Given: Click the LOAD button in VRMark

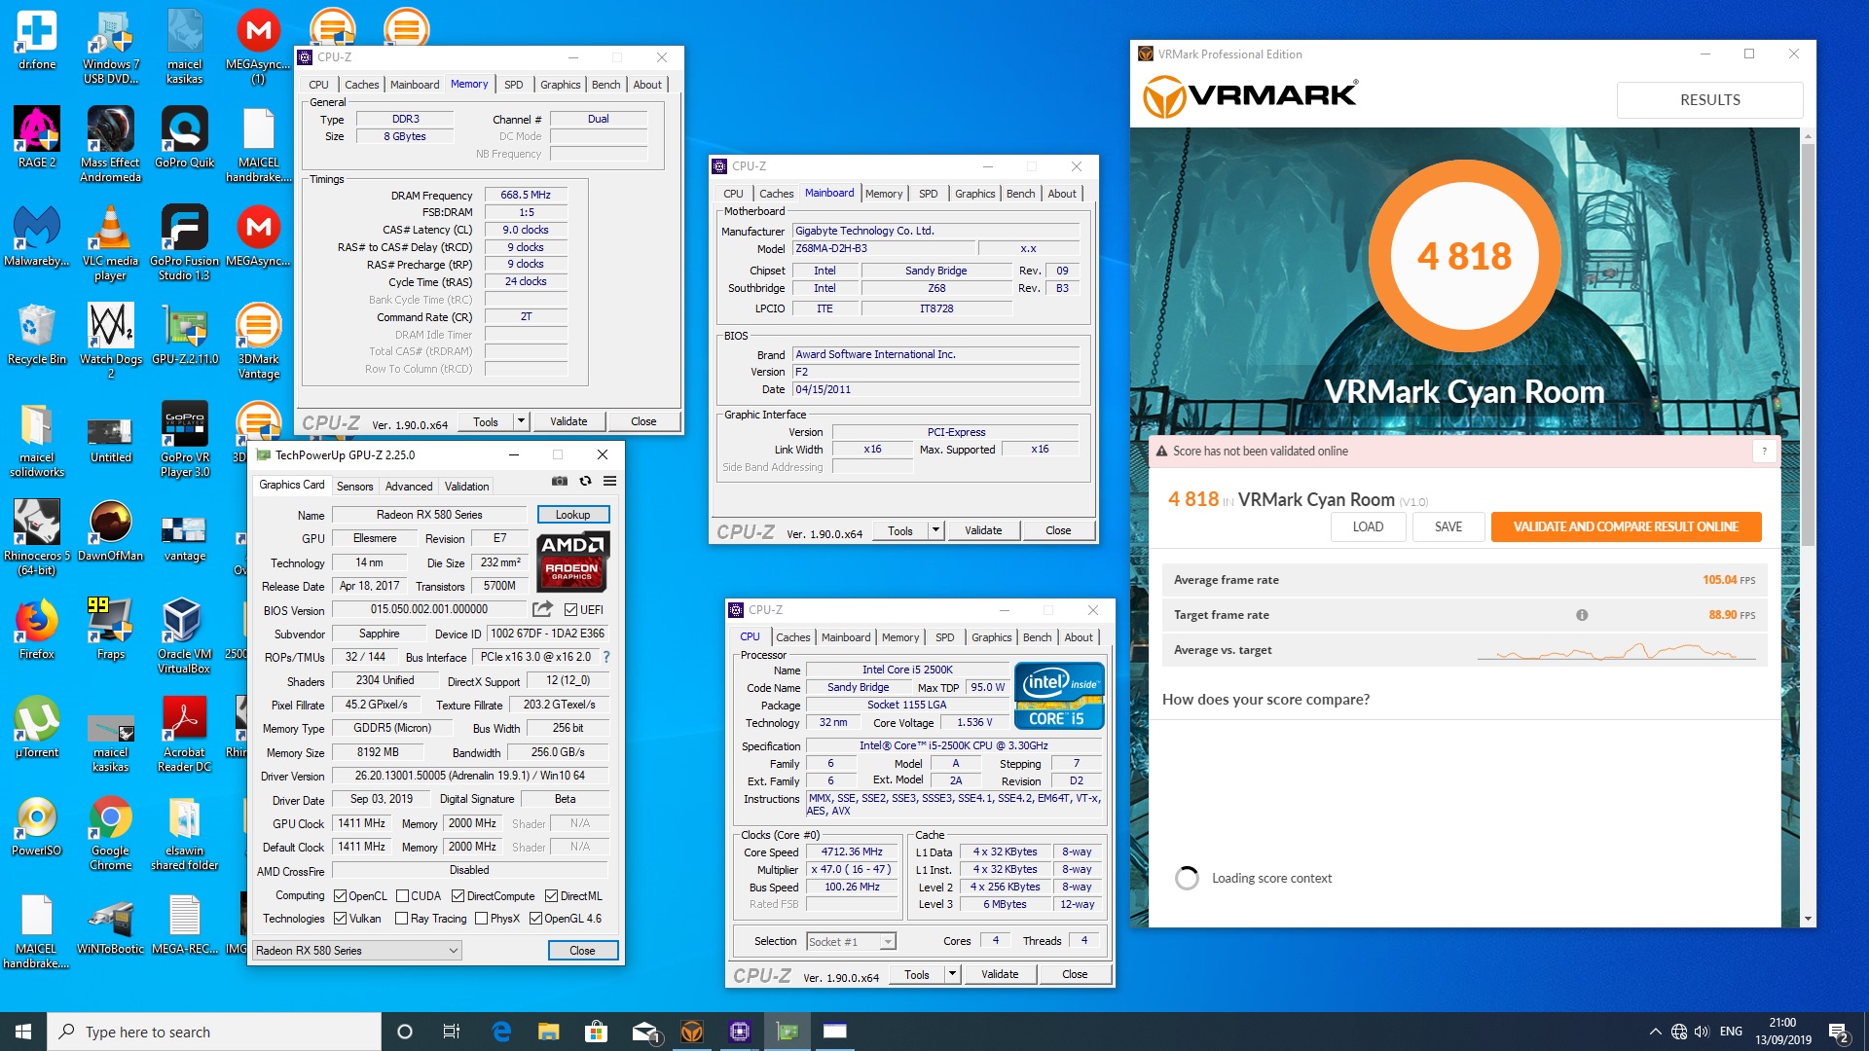Looking at the screenshot, I should click(1368, 526).
